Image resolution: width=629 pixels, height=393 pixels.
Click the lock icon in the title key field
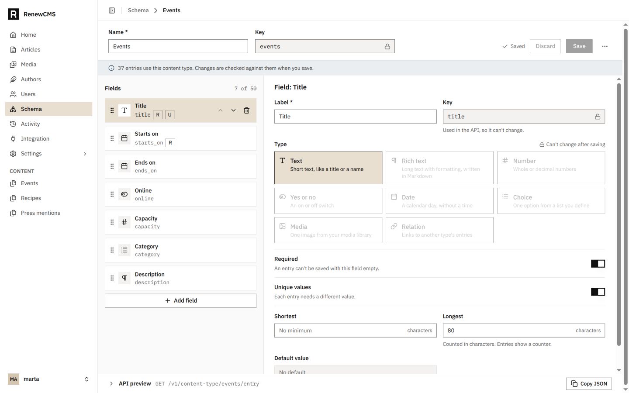pyautogui.click(x=598, y=117)
